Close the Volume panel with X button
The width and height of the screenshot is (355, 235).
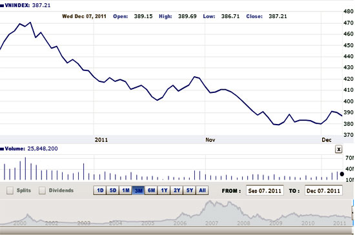coord(338,149)
